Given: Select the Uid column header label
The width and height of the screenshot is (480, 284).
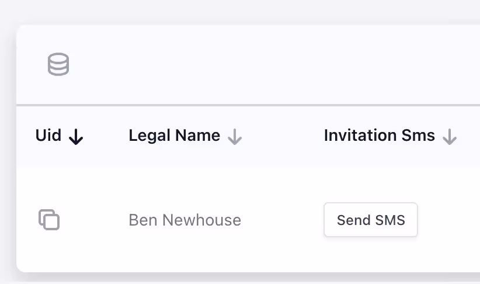Looking at the screenshot, I should 48,135.
